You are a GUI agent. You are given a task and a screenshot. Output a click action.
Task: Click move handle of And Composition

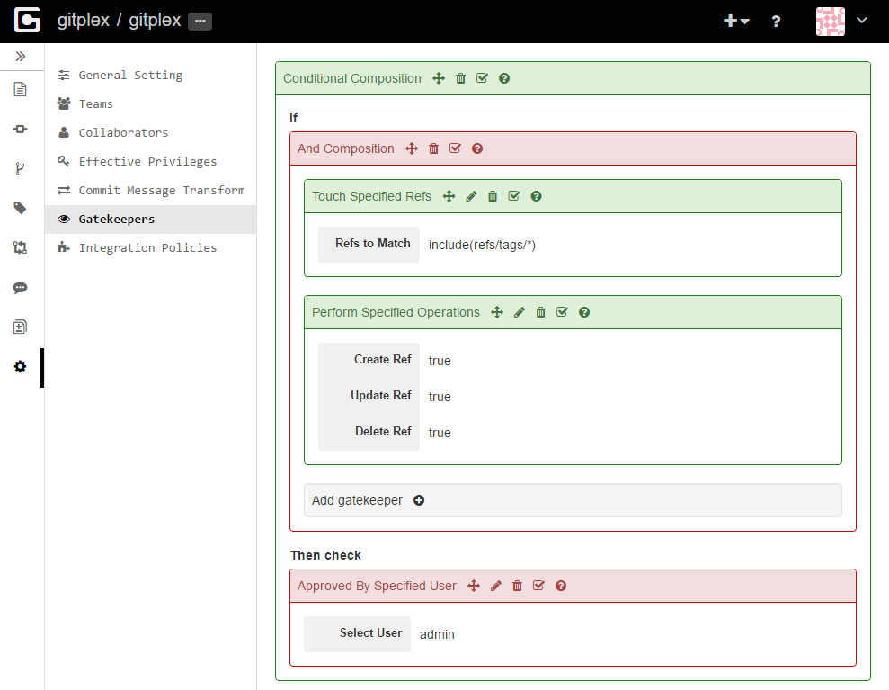(412, 148)
